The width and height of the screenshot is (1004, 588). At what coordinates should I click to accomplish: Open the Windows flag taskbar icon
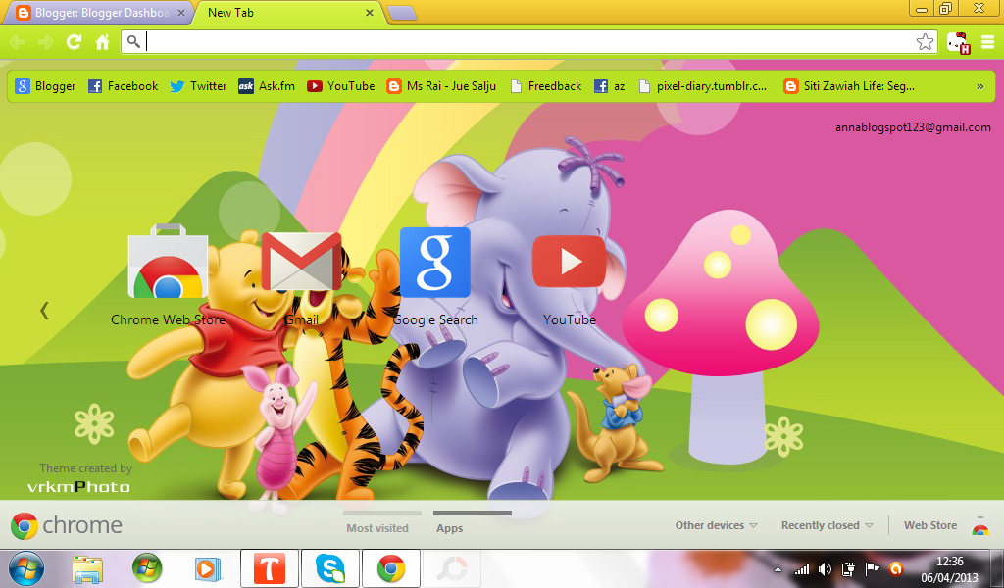(x=147, y=568)
